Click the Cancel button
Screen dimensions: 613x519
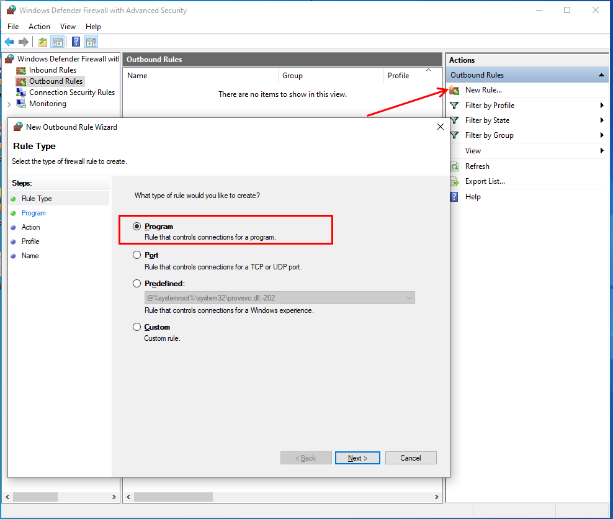tap(411, 458)
